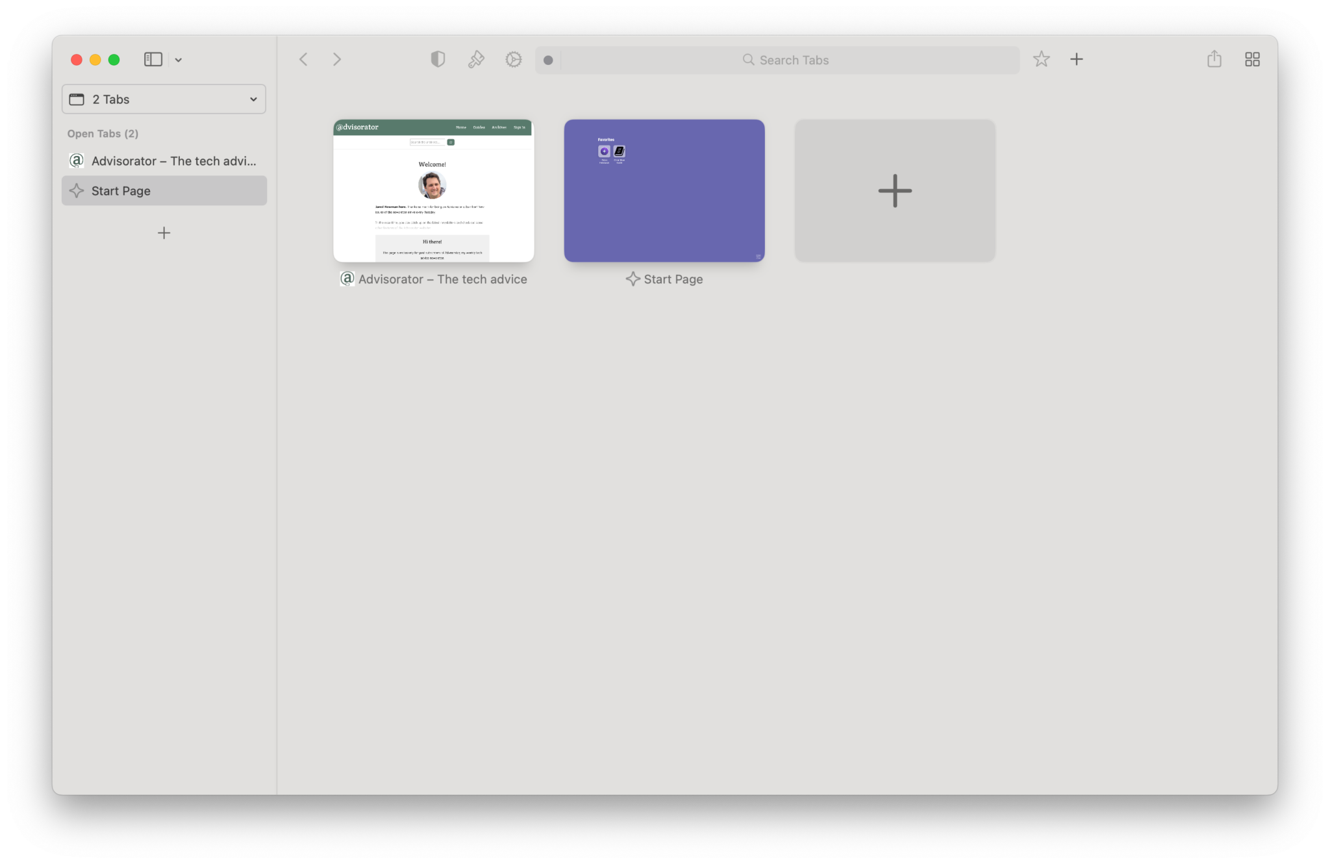1330x864 pixels.
Task: Click the gear-shaped extension icon
Action: (x=514, y=60)
